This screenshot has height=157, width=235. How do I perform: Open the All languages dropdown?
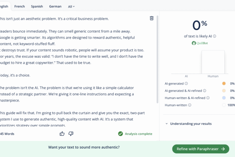(71, 7)
